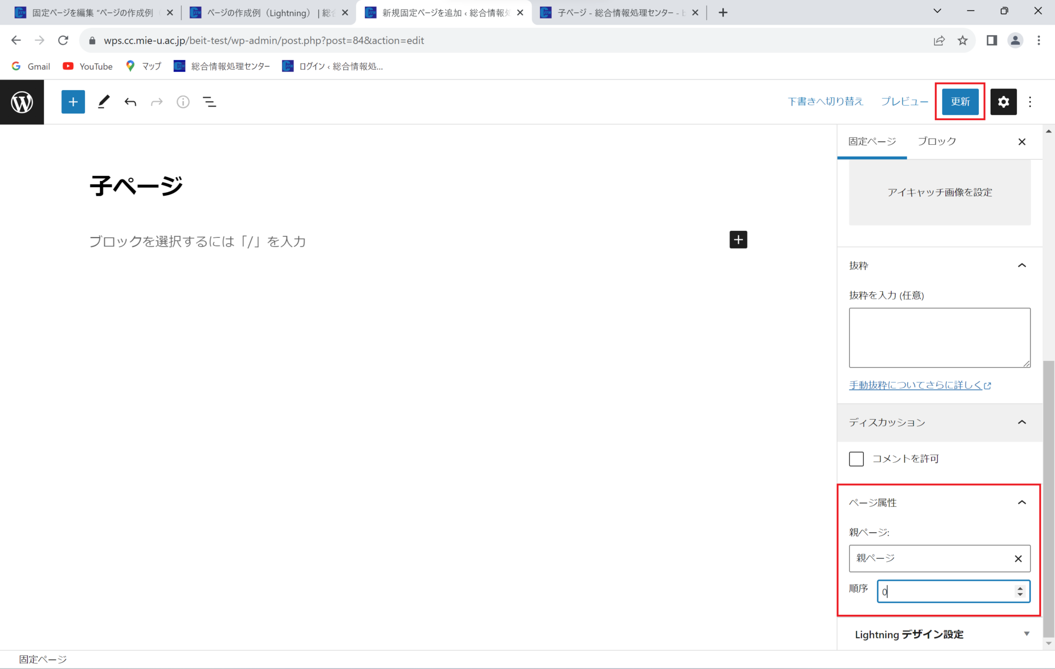This screenshot has height=669, width=1055.
Task: Toggle the settings gear sidebar icon
Action: click(1003, 102)
